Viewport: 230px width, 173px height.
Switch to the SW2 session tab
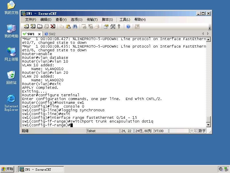point(50,34)
